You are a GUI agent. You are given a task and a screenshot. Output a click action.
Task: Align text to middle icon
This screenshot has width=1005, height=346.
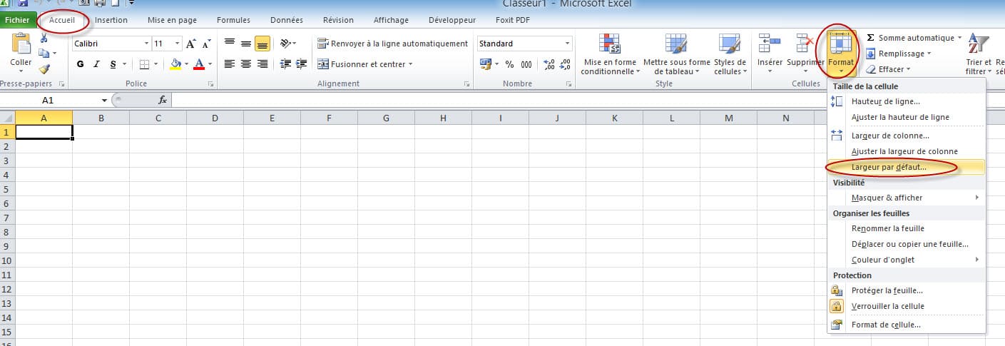click(x=246, y=44)
